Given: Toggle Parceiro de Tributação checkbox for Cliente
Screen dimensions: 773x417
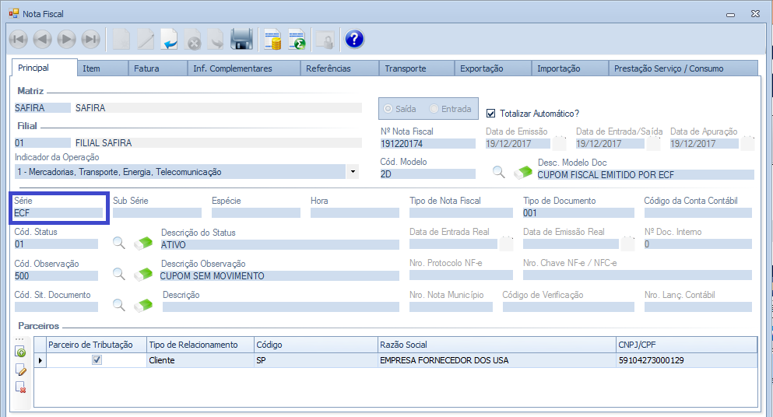Looking at the screenshot, I should [x=97, y=360].
